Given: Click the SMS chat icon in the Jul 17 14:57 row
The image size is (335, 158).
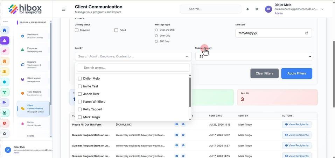Looking at the screenshot, I should (x=183, y=145).
